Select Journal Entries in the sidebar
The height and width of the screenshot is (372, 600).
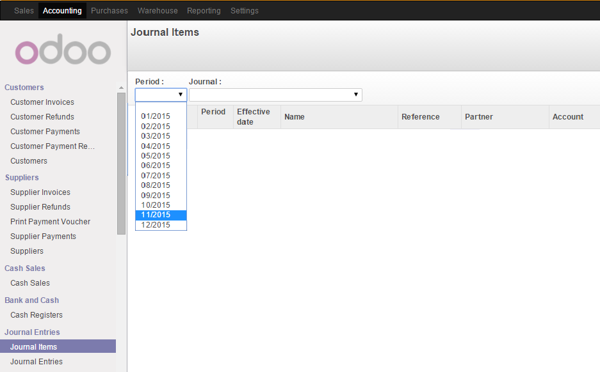point(36,361)
